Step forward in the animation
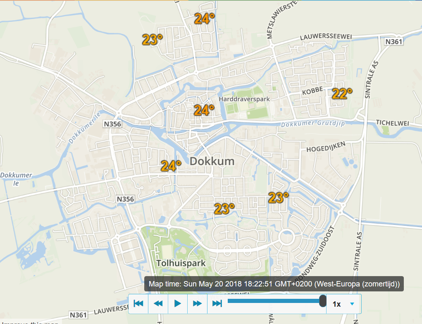This screenshot has height=324, width=422. 197,304
